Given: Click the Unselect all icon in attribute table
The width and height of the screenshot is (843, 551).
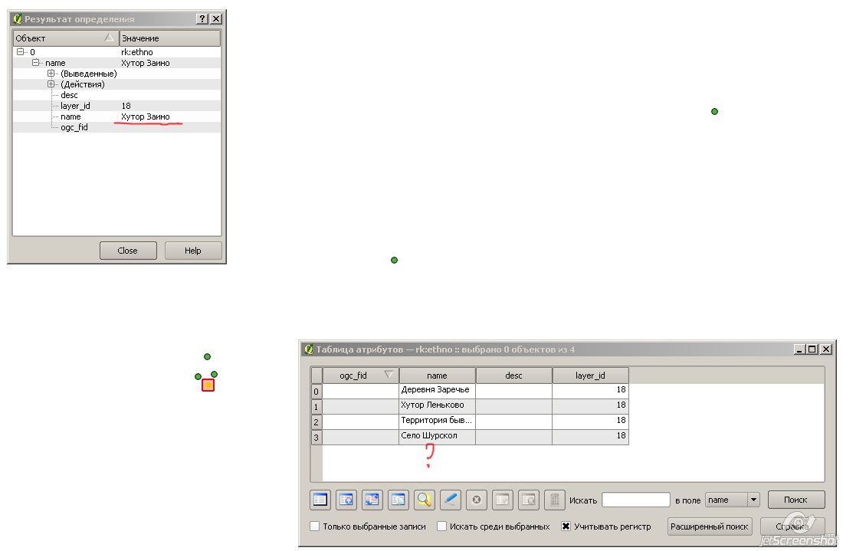Looking at the screenshot, I should coord(320,500).
